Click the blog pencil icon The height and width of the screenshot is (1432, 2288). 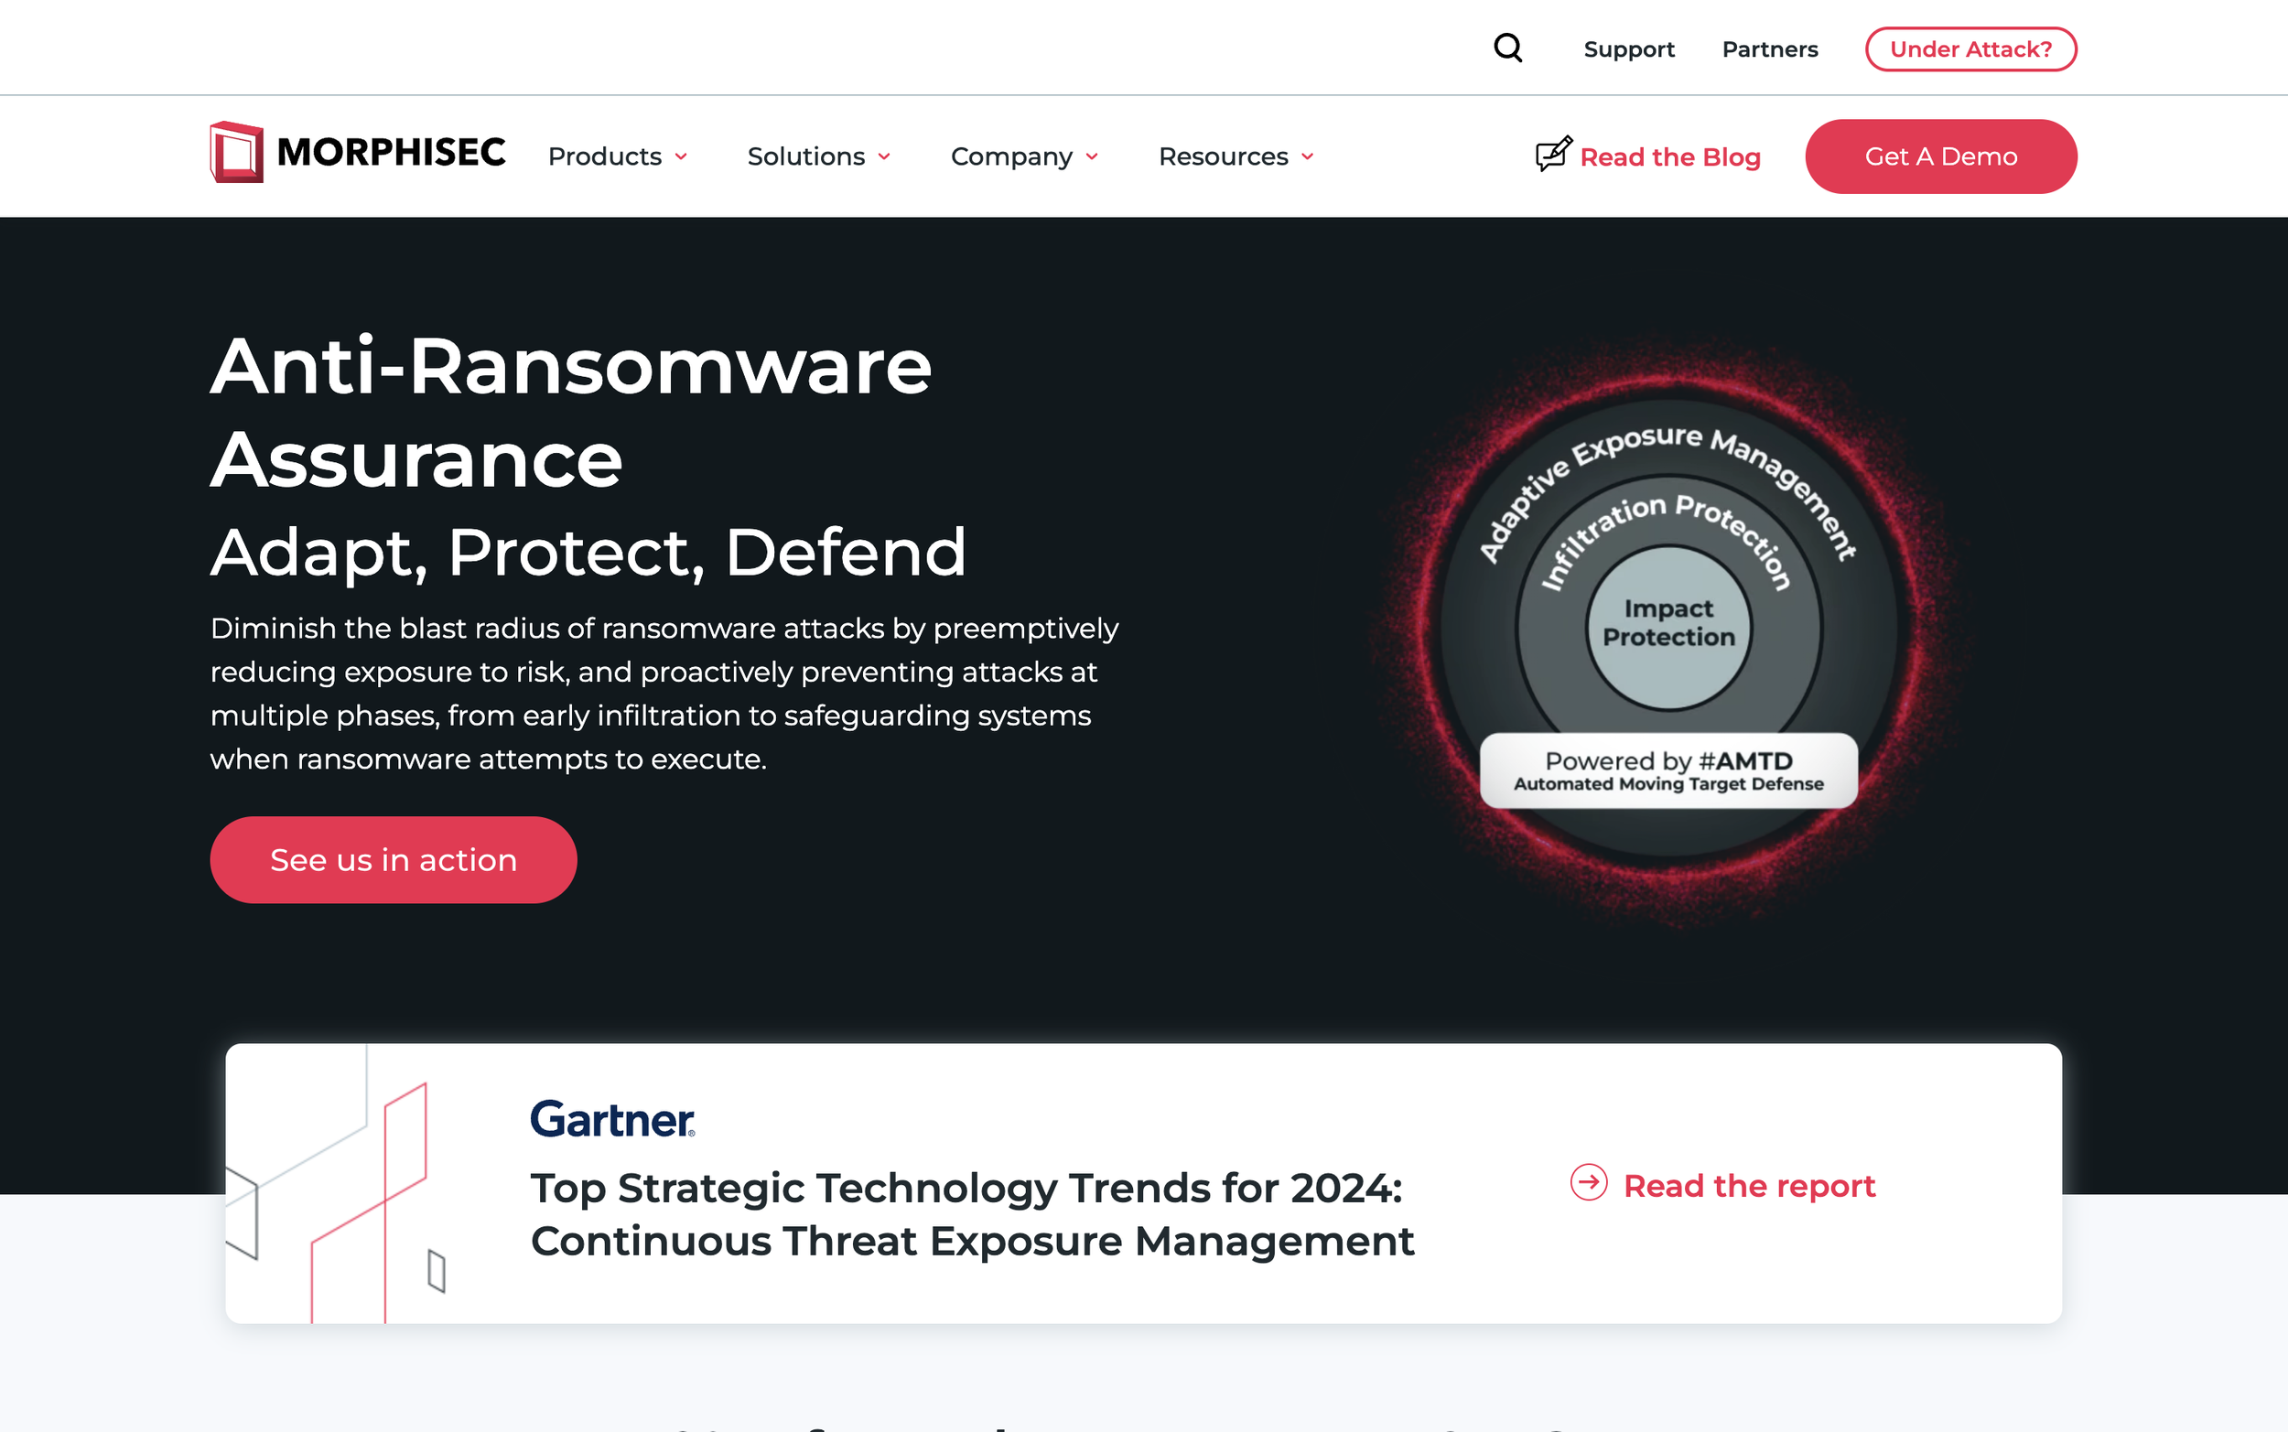(x=1553, y=154)
